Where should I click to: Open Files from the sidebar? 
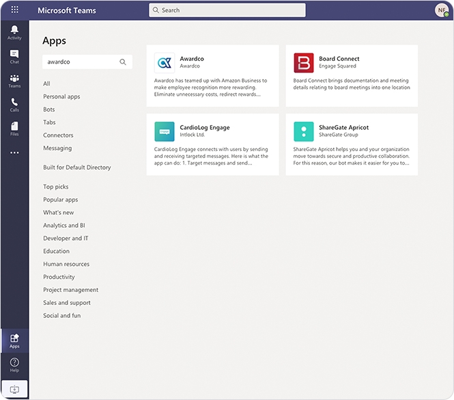[14, 129]
